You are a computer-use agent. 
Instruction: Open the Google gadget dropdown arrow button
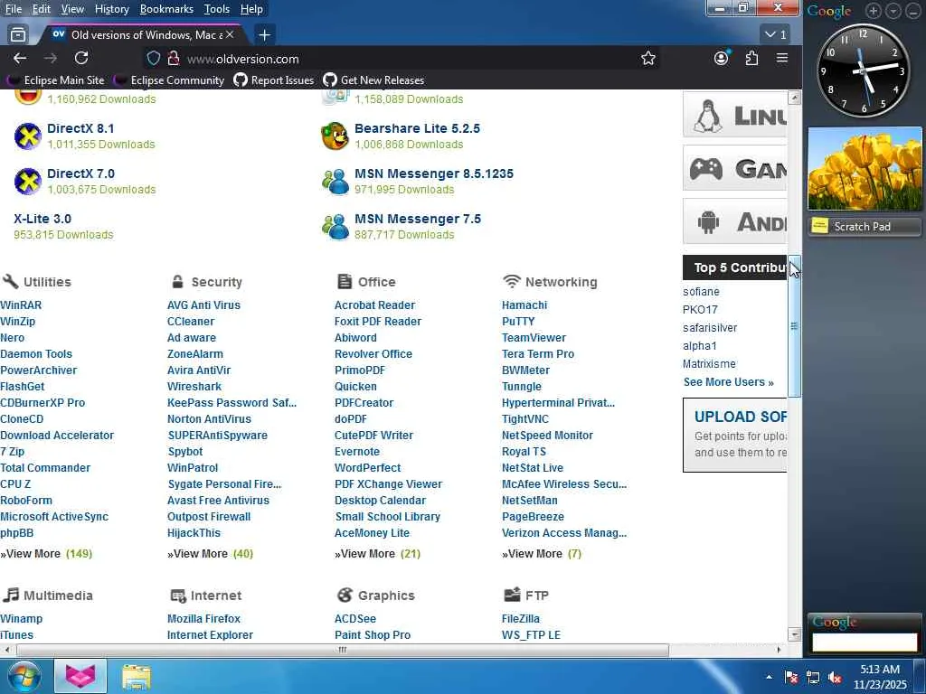click(x=893, y=11)
